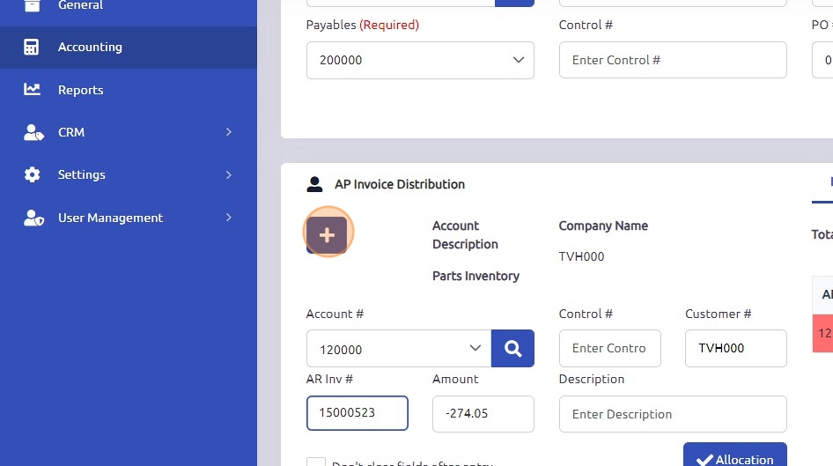Click the AP Invoice Distribution person icon
Screen dimensions: 833x466
pos(314,184)
